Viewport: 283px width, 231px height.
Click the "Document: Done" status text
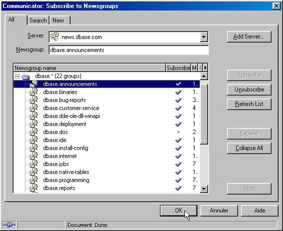[87, 225]
